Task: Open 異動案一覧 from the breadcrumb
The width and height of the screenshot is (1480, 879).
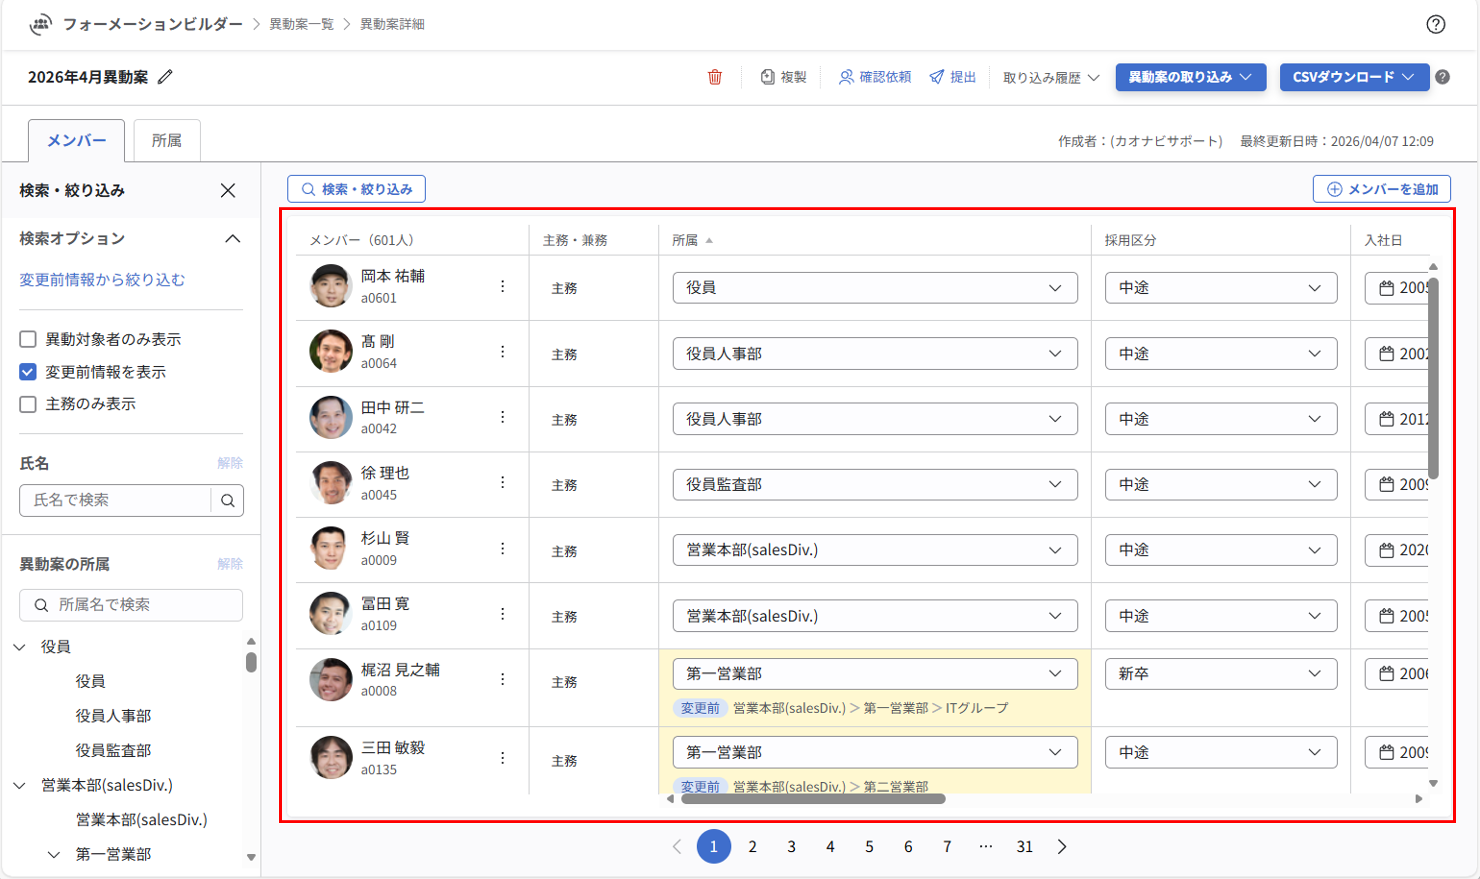Action: (301, 24)
